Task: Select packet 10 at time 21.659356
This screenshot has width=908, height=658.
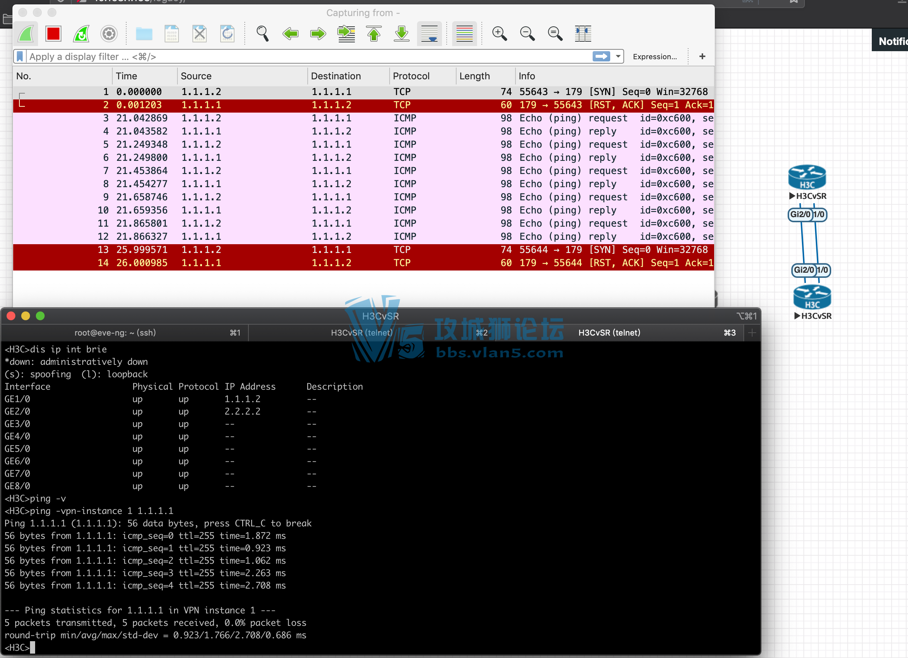Action: (364, 211)
